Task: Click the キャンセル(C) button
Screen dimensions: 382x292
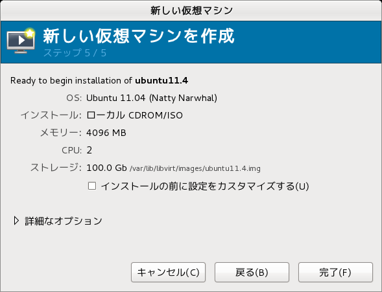Action: (x=168, y=273)
